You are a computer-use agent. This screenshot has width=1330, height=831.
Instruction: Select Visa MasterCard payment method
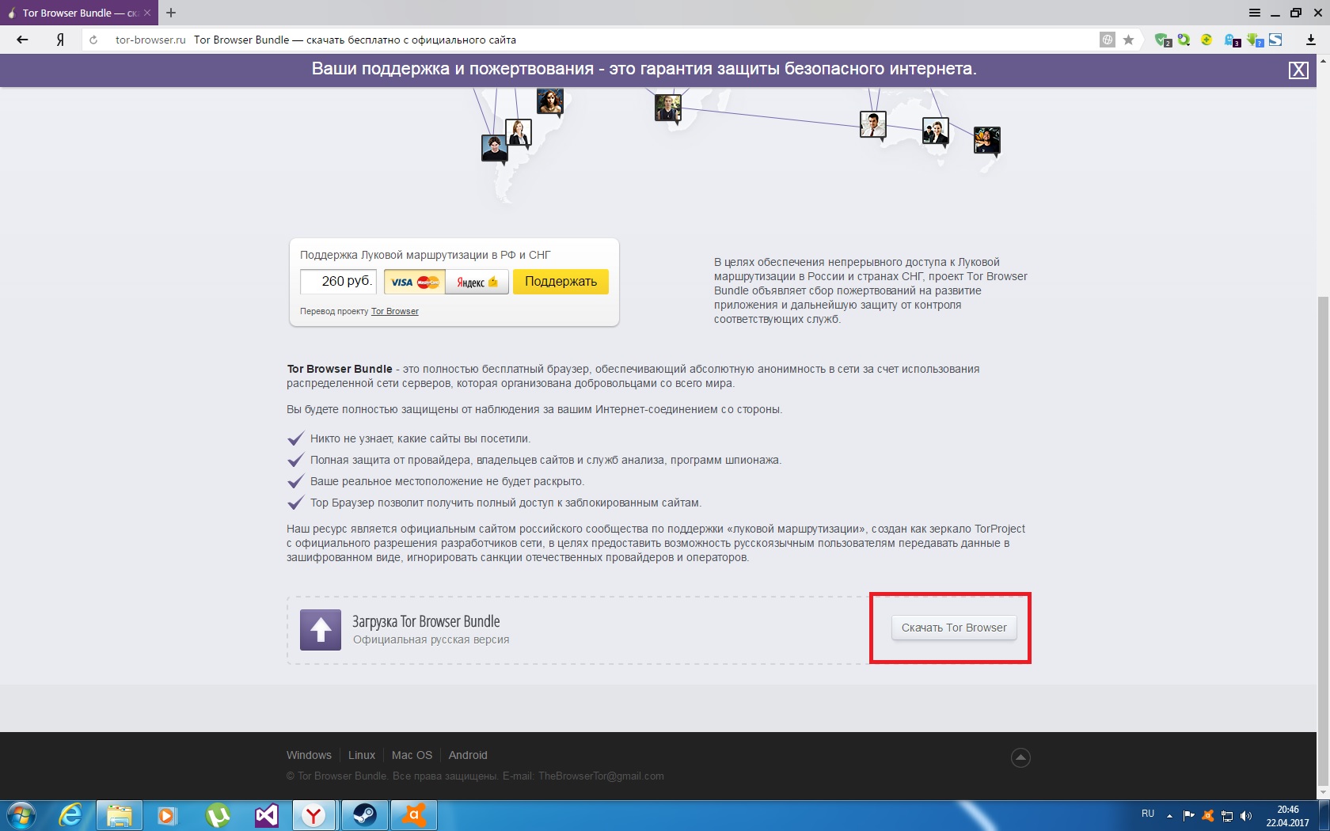415,282
